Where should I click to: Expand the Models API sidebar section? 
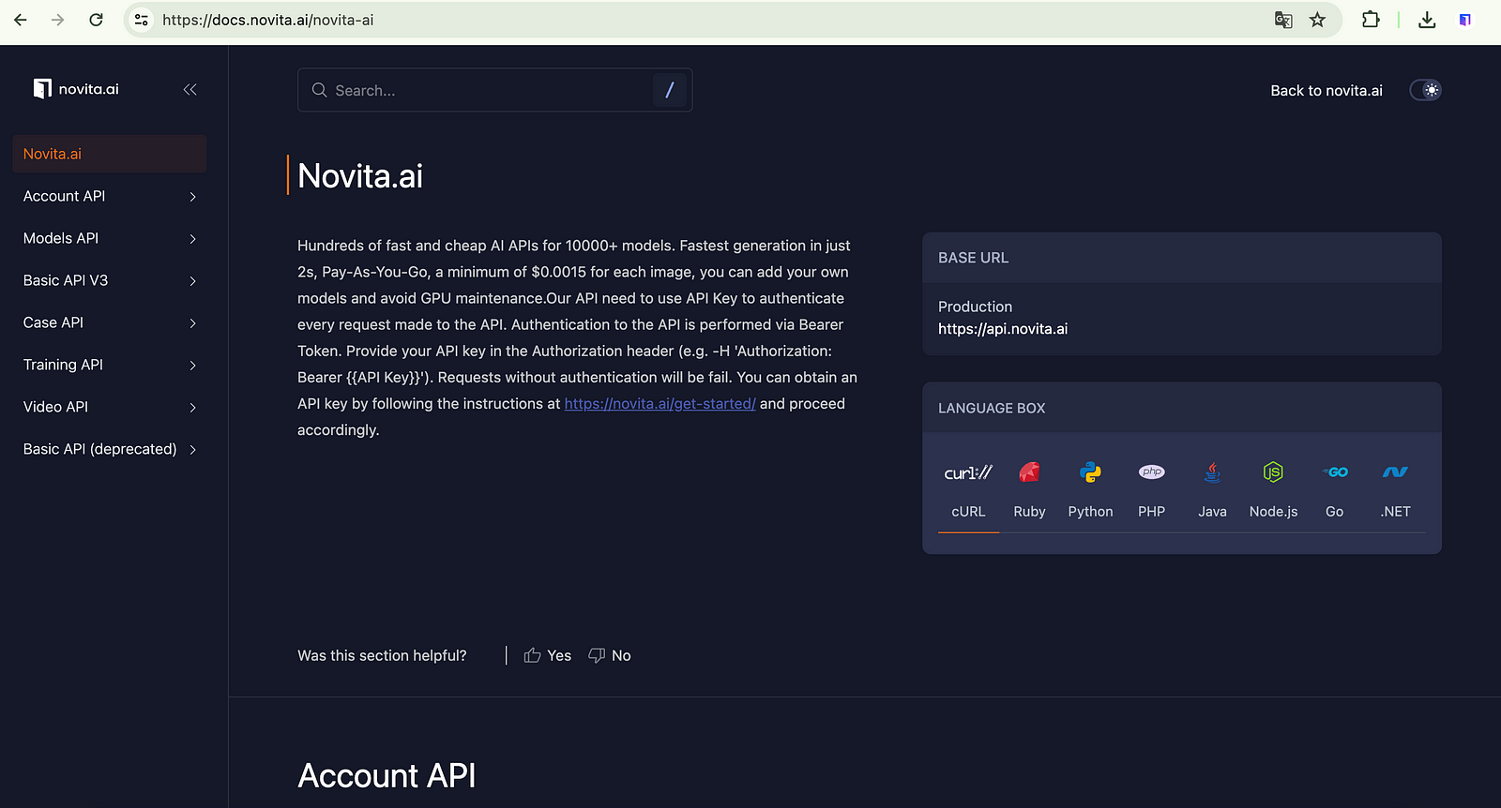click(192, 239)
